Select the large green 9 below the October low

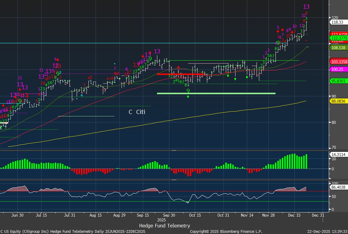point(188,91)
